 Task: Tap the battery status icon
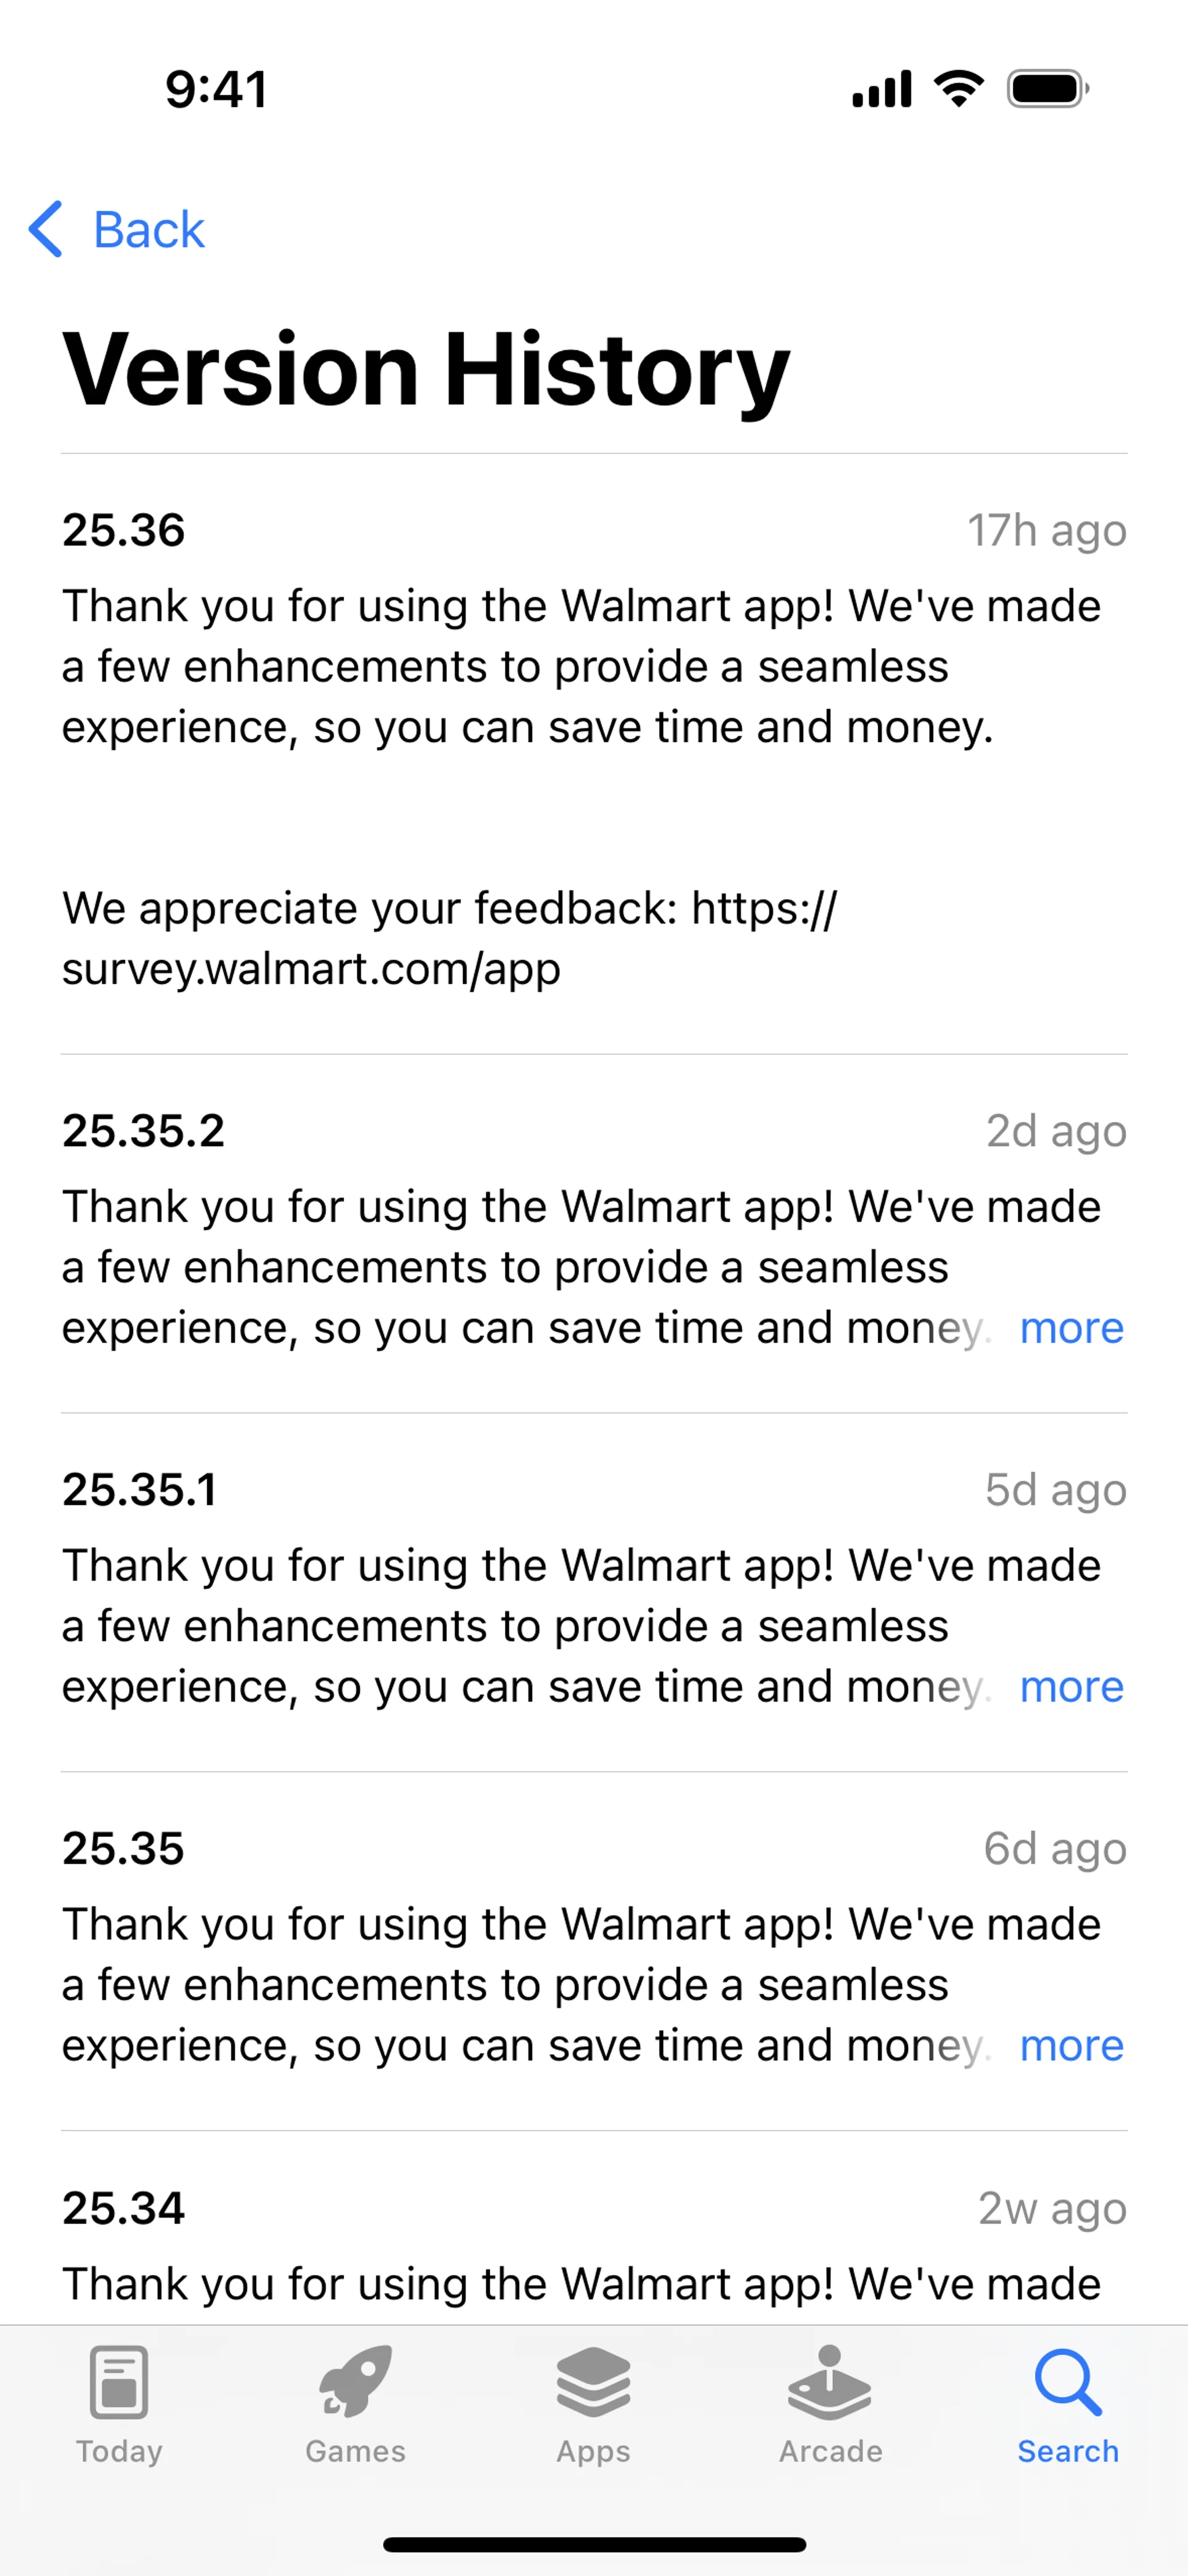tap(1047, 89)
